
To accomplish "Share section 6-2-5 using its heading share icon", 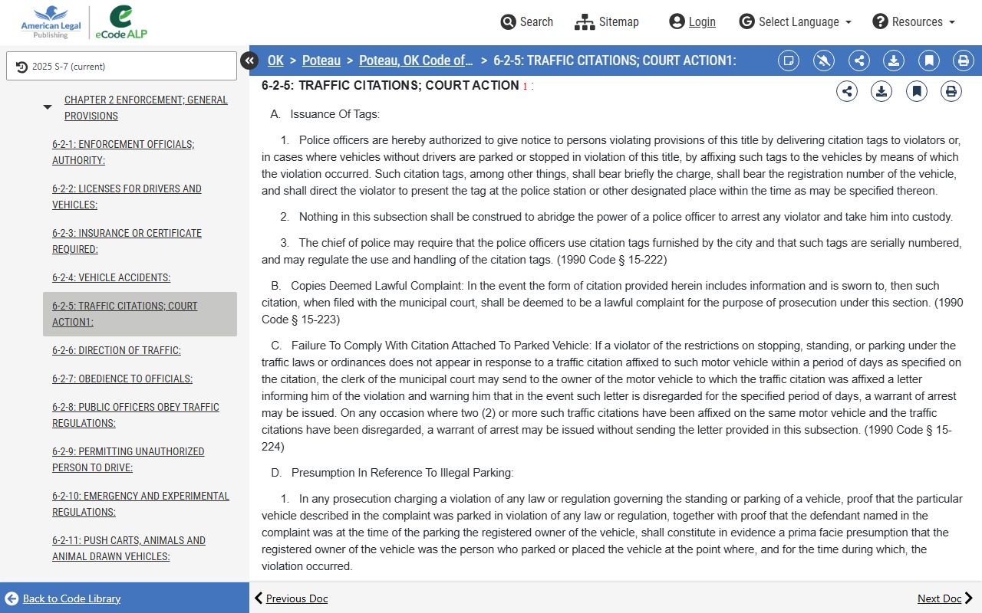I will [x=847, y=92].
